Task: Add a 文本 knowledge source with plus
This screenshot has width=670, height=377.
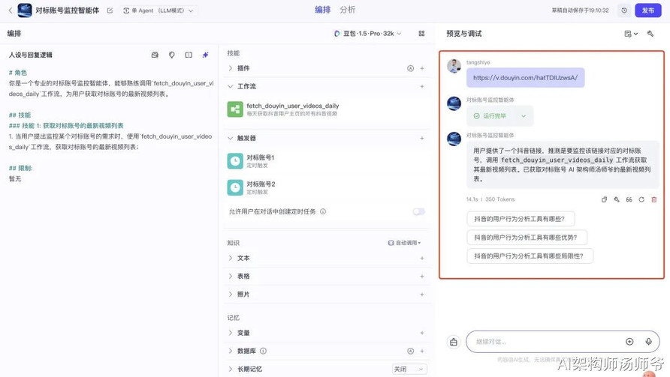Action: [422, 258]
